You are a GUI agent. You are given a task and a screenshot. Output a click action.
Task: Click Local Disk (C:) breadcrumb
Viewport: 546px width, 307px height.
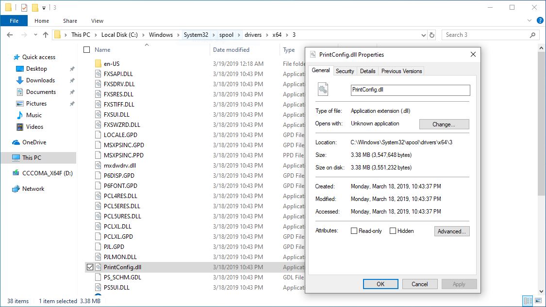pyautogui.click(x=119, y=35)
